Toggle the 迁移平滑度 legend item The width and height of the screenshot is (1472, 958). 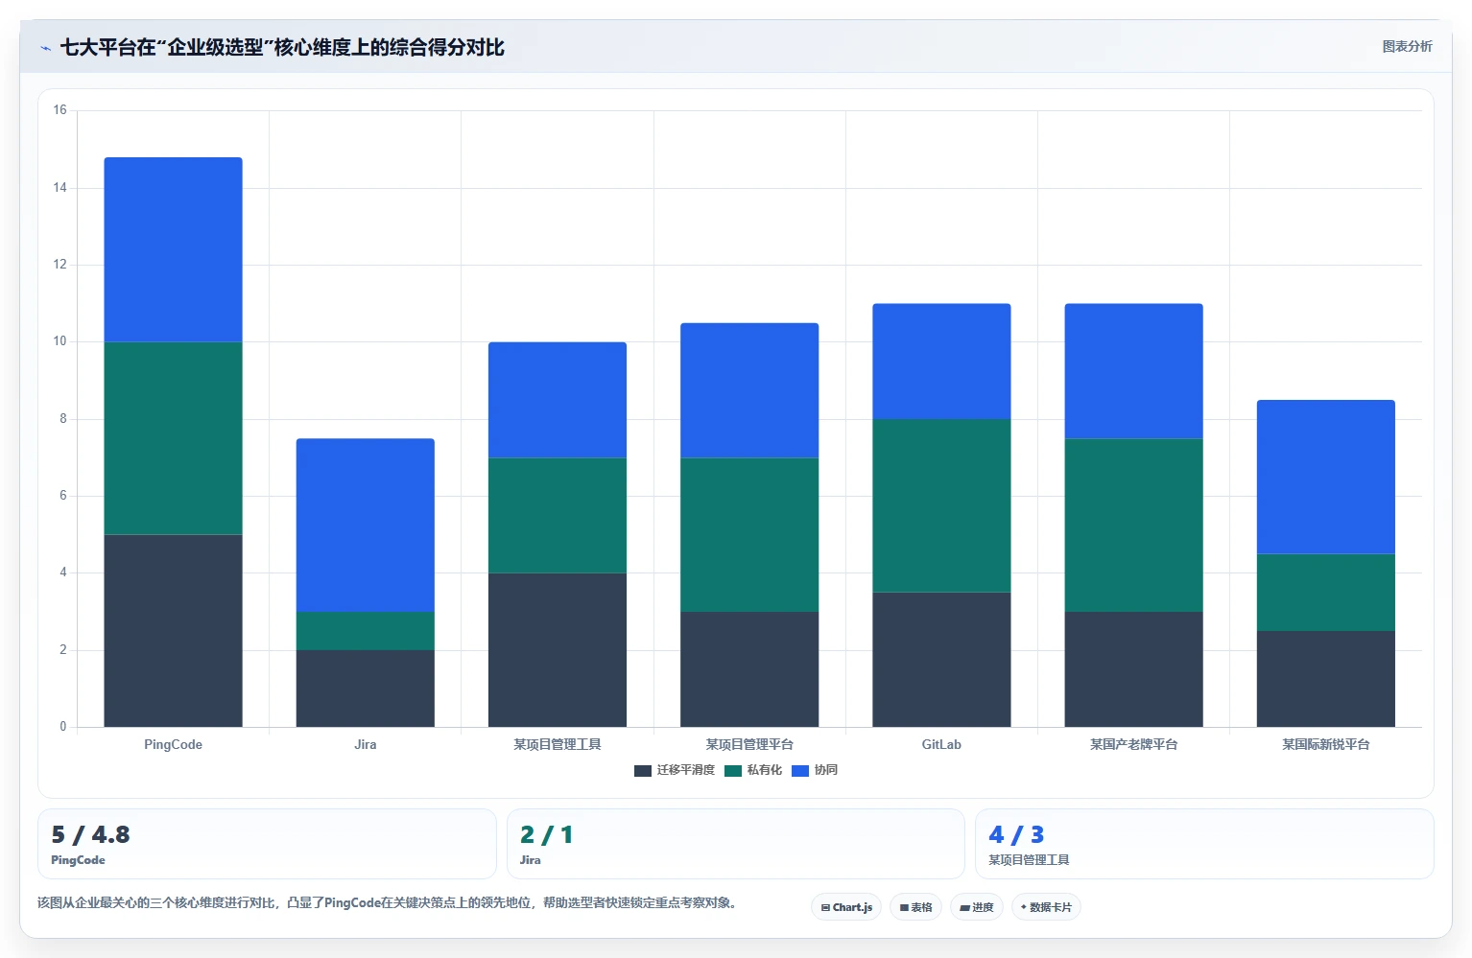[675, 770]
